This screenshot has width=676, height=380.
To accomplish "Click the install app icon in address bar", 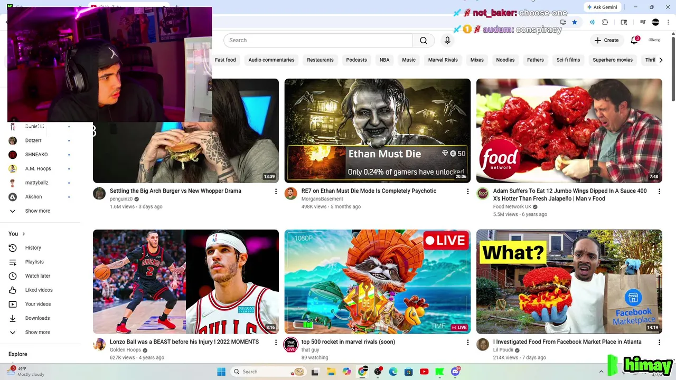I will pyautogui.click(x=563, y=22).
